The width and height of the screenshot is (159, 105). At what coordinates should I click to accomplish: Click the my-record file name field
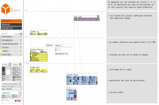pyautogui.click(x=12, y=89)
